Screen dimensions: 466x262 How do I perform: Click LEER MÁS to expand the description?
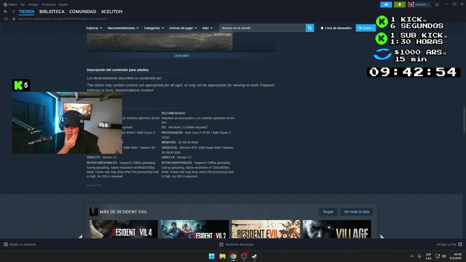tap(181, 56)
